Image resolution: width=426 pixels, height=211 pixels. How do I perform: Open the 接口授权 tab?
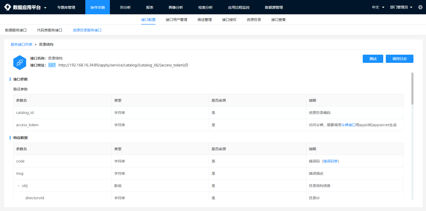click(229, 20)
